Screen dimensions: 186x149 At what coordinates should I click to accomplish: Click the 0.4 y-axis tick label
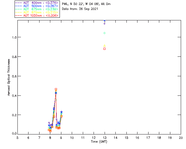coord(14,96)
